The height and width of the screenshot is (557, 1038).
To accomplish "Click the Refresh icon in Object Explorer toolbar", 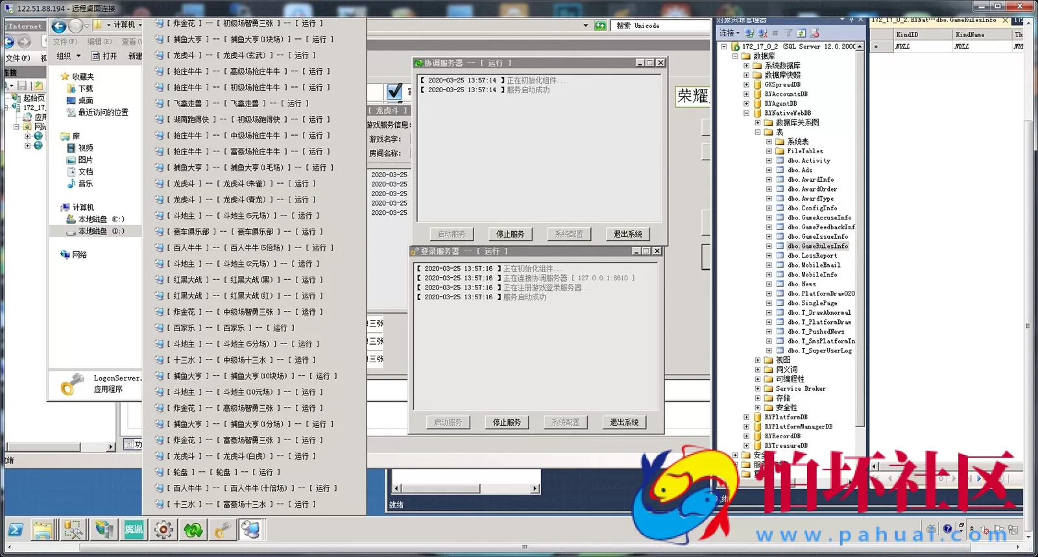I will coord(801,33).
